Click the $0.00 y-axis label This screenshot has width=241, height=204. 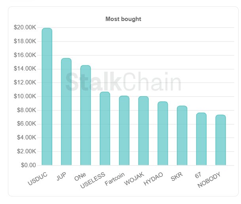pos(28,165)
